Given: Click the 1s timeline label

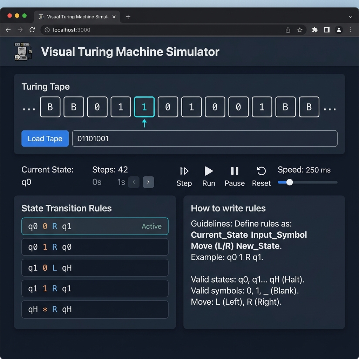Looking at the screenshot, I should click(x=121, y=182).
